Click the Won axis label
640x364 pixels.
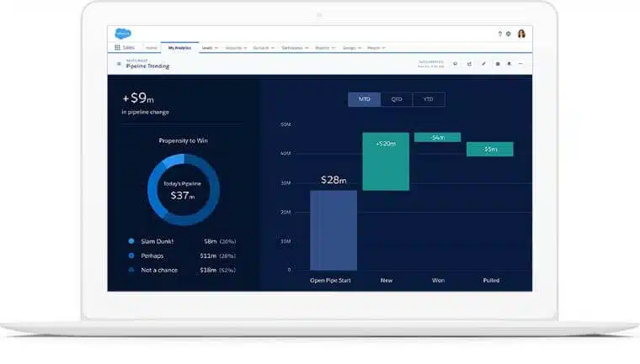(x=438, y=281)
